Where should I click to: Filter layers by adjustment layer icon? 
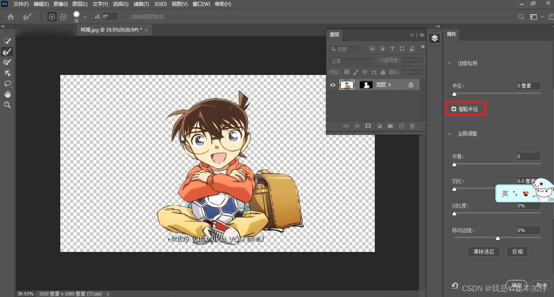[382, 48]
